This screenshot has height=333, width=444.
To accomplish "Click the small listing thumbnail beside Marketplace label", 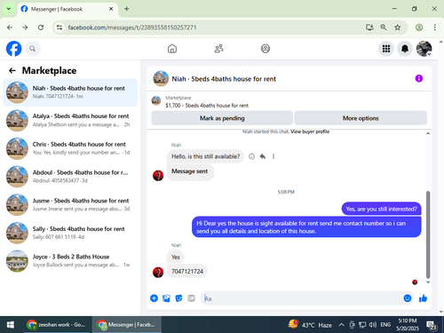I will click(x=156, y=100).
